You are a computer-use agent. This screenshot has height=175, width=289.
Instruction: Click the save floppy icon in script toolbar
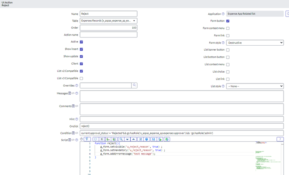153,139
